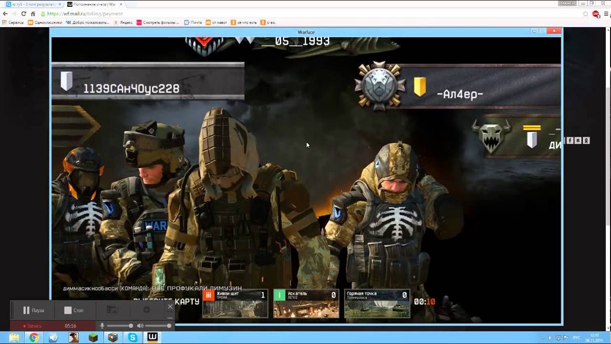Open the Смотреть фильмы bookmark
Screen dimensions: 611x344
[x=158, y=22]
